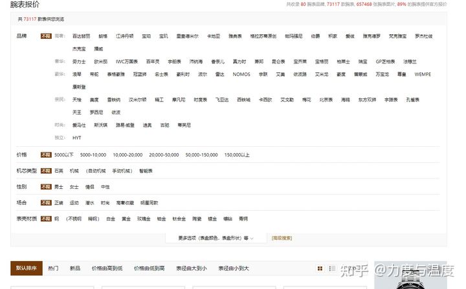The width and height of the screenshot is (466, 289).
Task: Select brand 百年灵
Action: click(153, 62)
